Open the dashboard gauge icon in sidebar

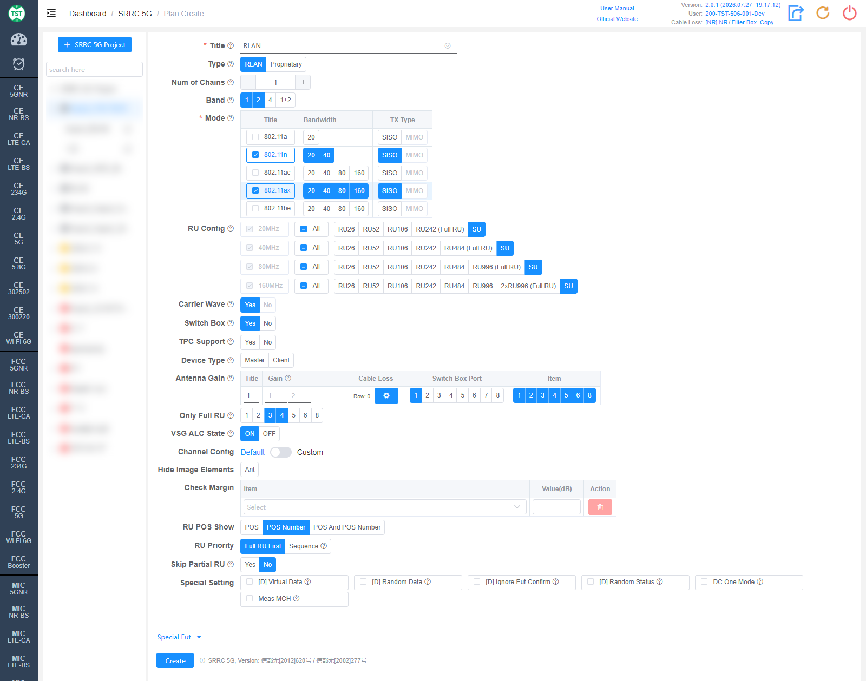[18, 39]
